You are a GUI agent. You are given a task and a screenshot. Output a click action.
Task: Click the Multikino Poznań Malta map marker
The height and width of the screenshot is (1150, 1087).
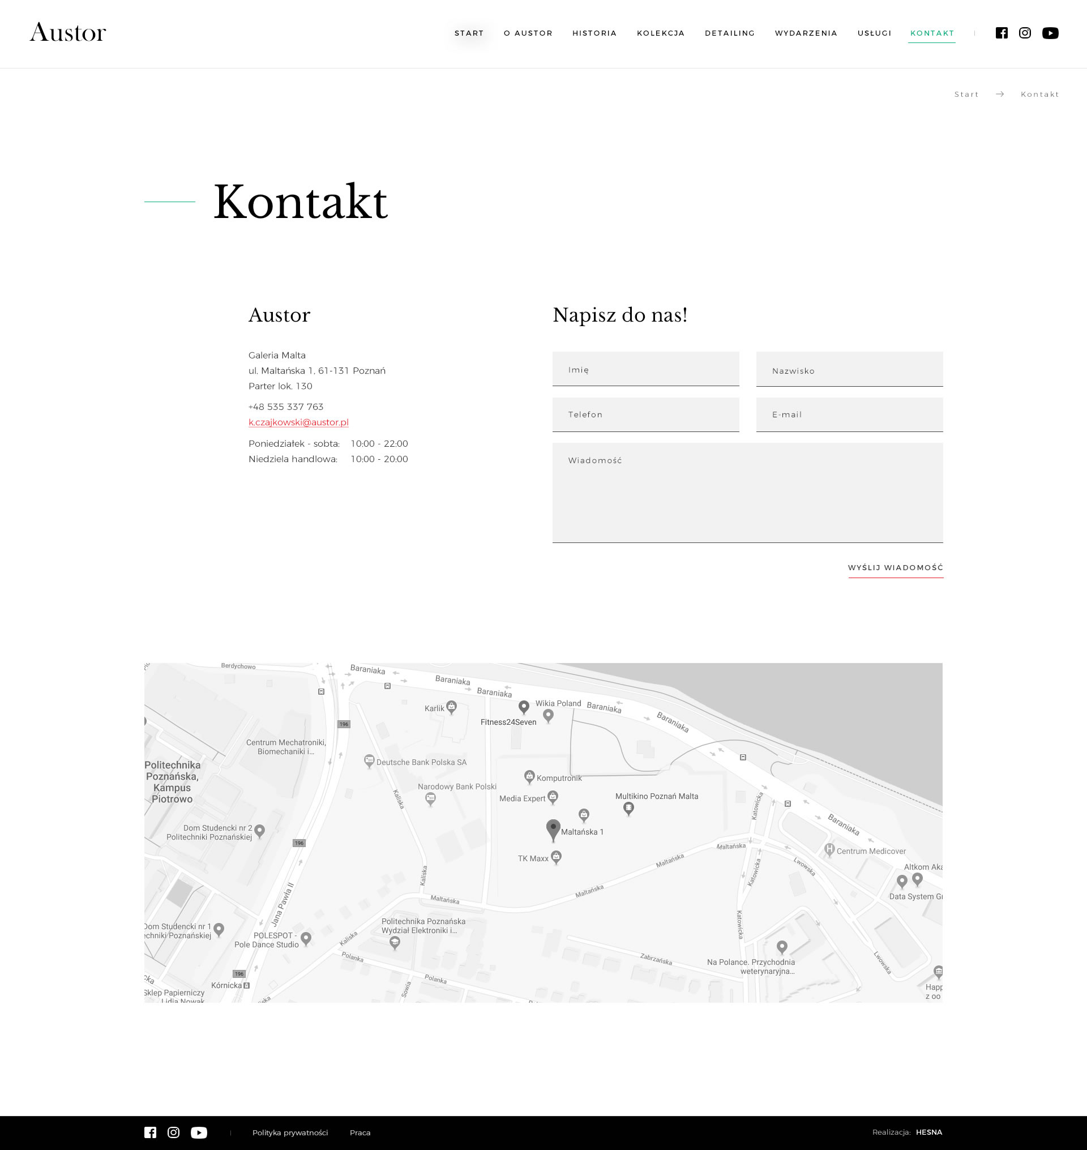pos(628,807)
